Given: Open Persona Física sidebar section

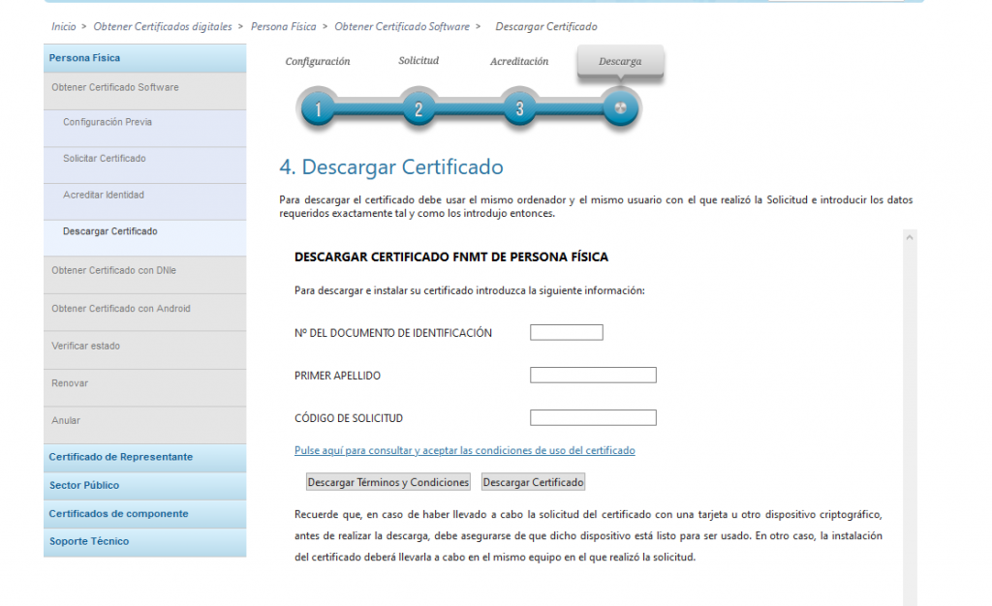Looking at the screenshot, I should tap(145, 58).
